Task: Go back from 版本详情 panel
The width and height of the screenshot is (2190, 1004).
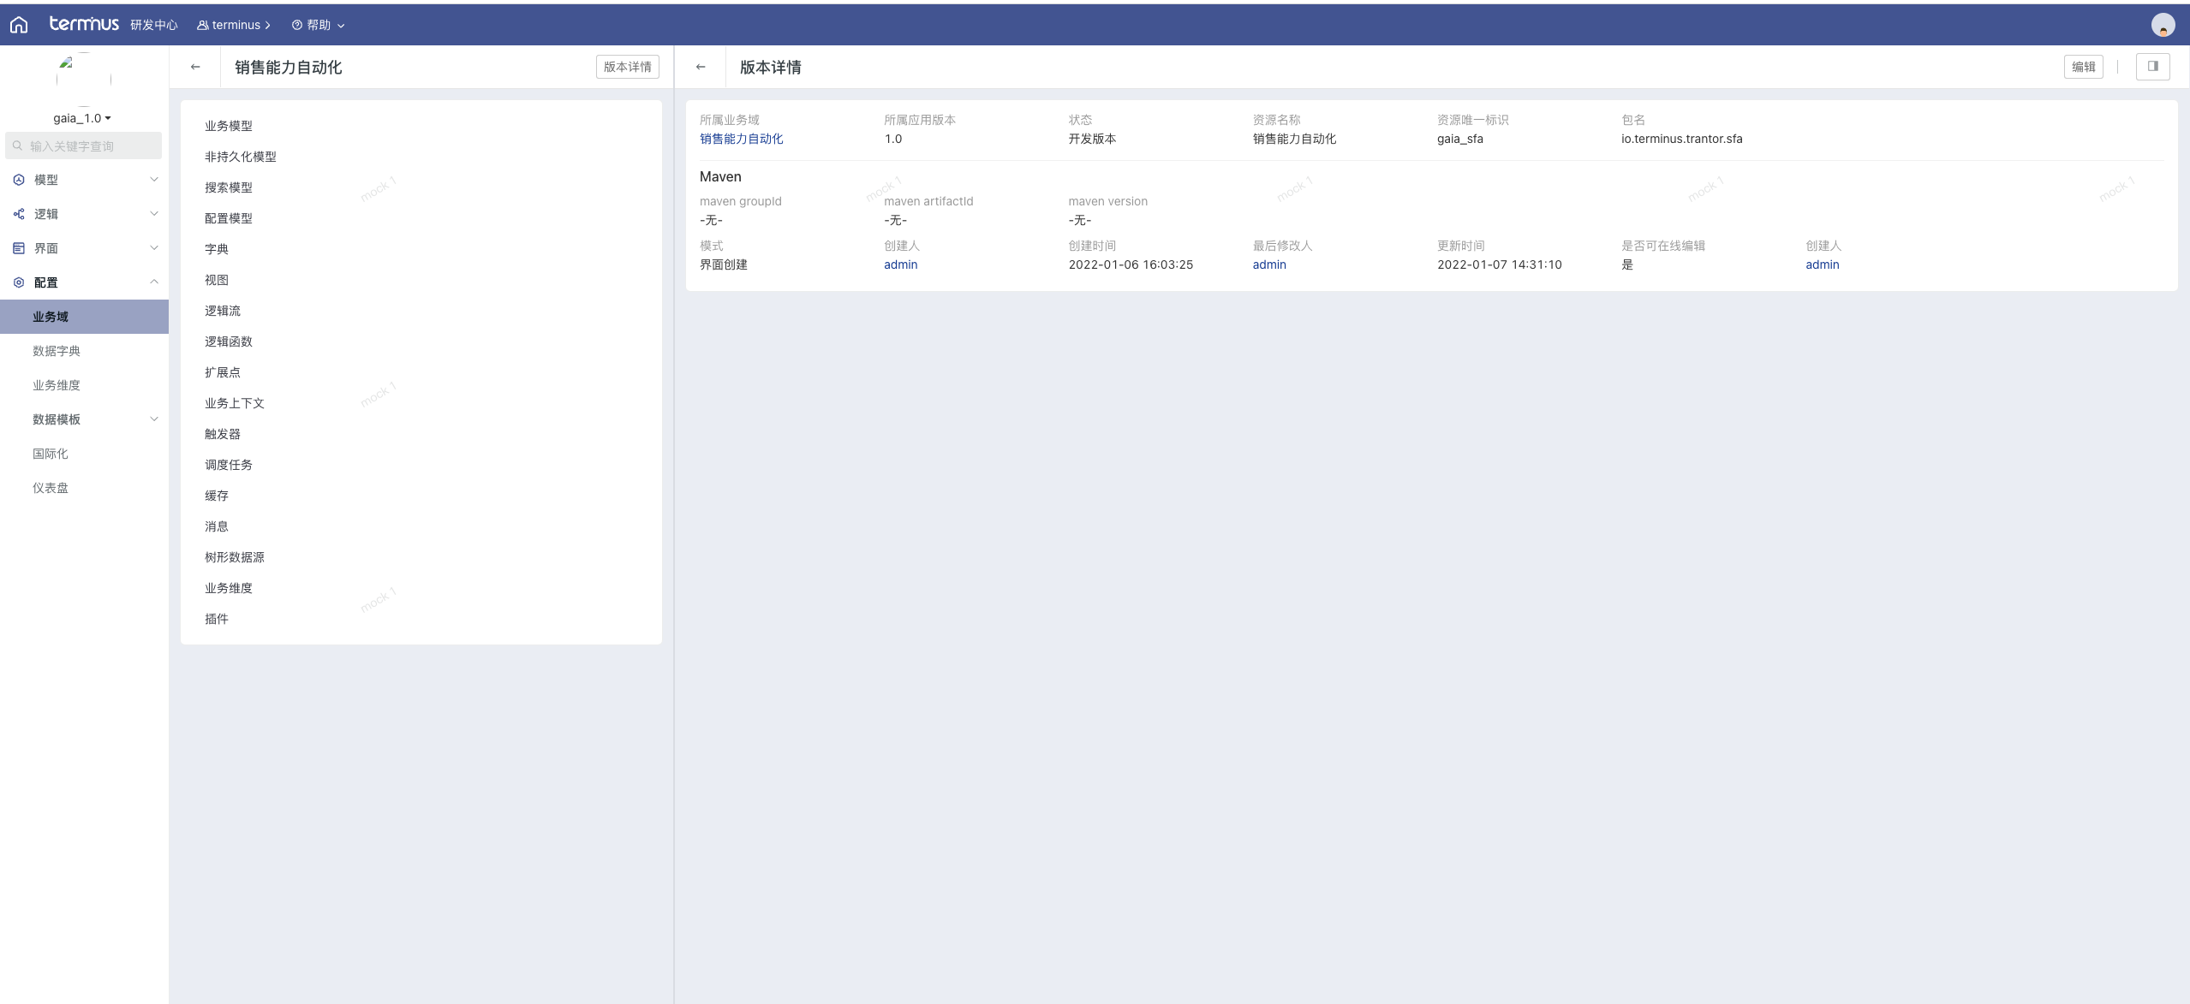Action: pos(701,67)
